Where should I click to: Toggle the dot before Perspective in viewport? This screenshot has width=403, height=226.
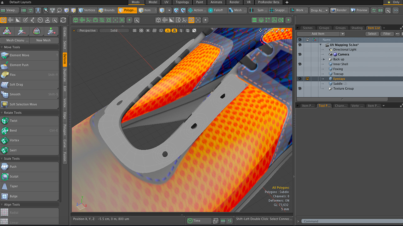(x=74, y=31)
